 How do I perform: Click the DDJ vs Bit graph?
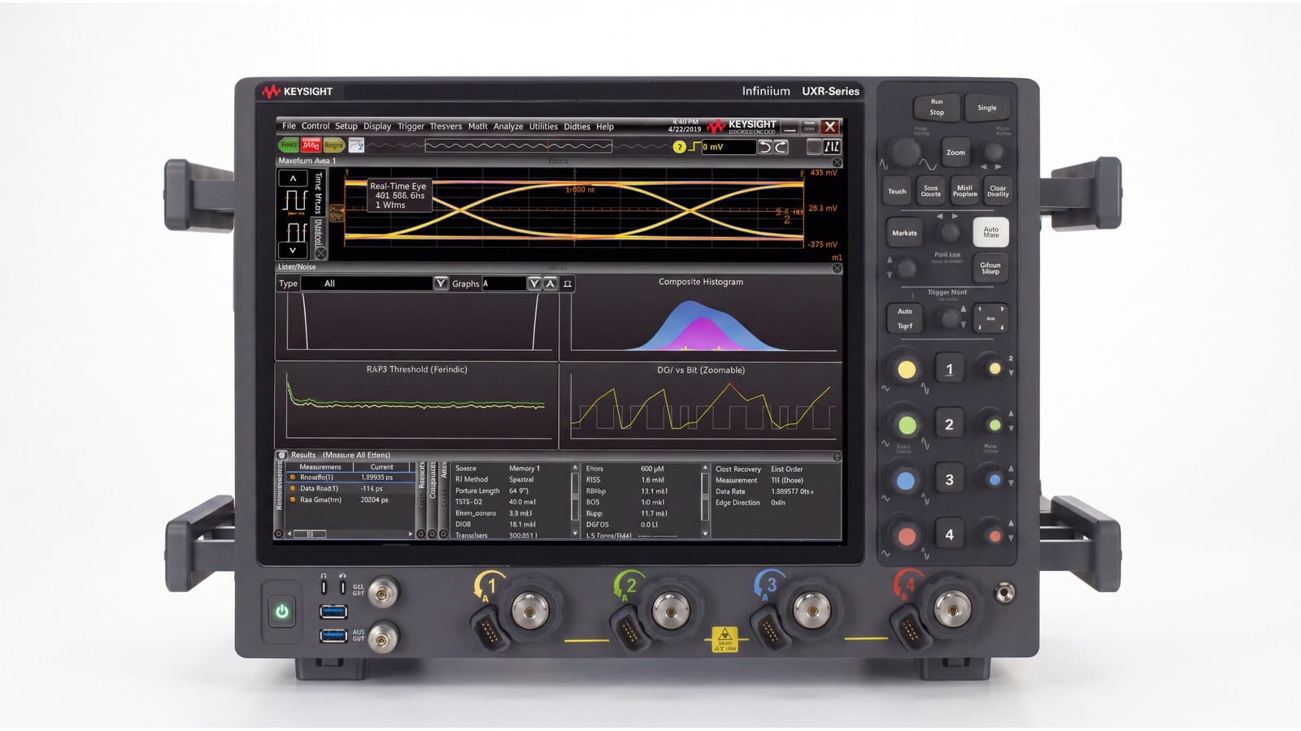(x=701, y=404)
